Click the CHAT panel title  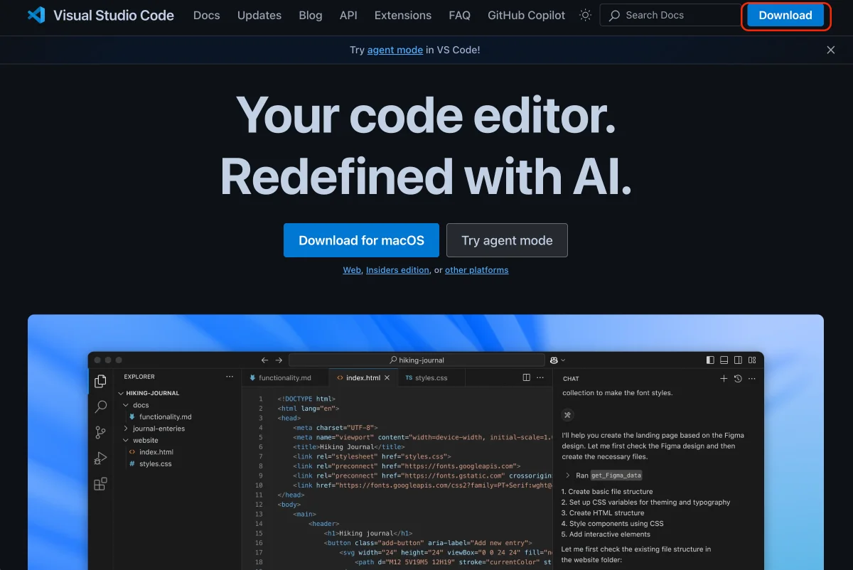point(571,379)
